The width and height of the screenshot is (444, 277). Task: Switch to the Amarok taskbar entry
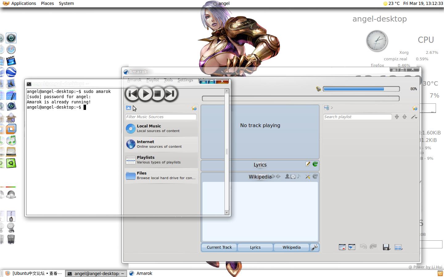tap(141, 273)
